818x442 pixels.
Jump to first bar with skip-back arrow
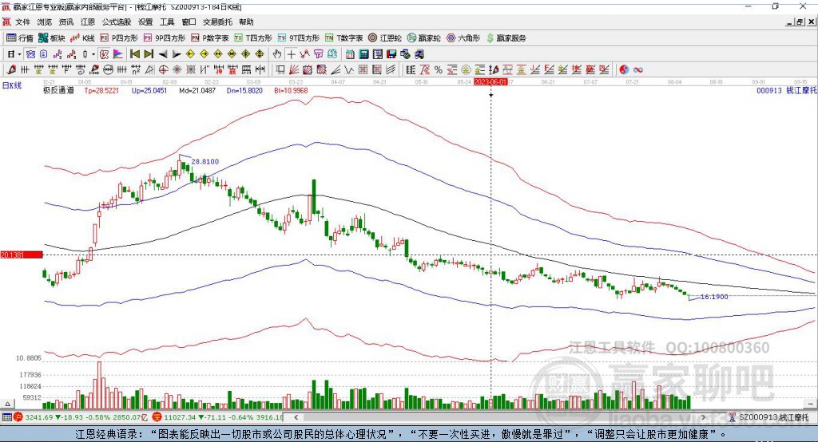(135, 54)
